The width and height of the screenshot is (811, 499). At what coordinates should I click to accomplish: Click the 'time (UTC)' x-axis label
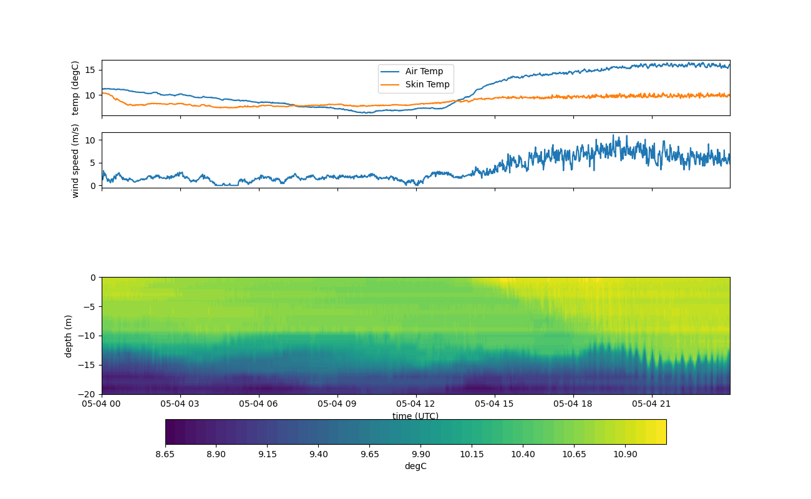pyautogui.click(x=415, y=416)
